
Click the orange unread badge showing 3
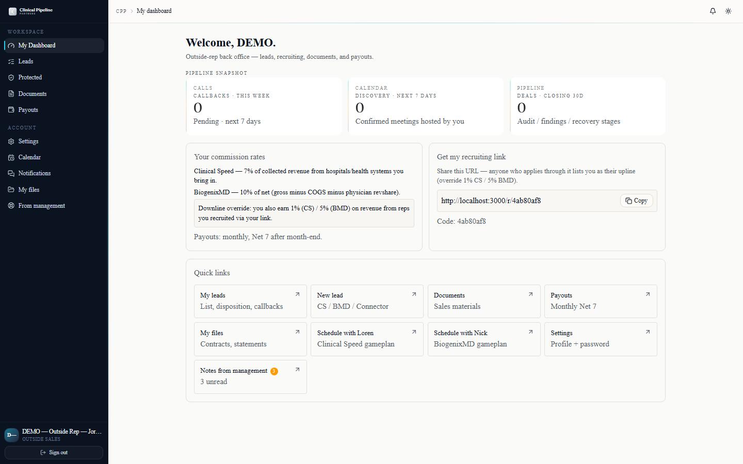(274, 371)
